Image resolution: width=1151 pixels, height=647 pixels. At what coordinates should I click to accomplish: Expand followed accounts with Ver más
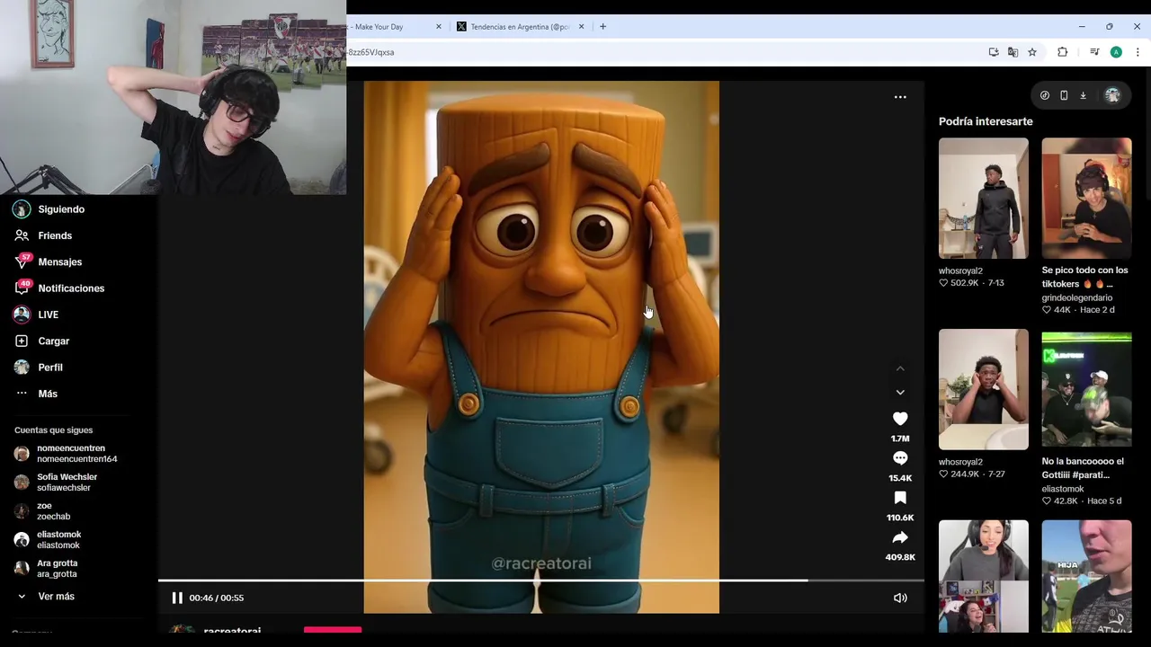(x=56, y=597)
